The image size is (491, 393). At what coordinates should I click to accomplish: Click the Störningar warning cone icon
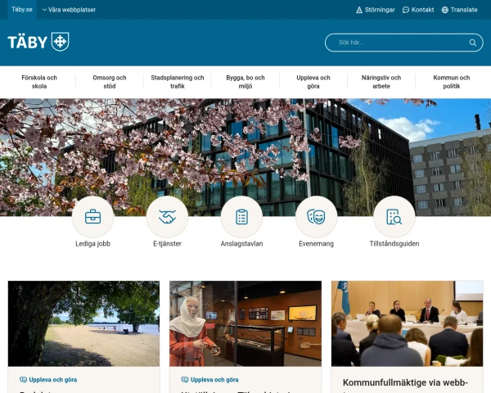[x=359, y=10]
